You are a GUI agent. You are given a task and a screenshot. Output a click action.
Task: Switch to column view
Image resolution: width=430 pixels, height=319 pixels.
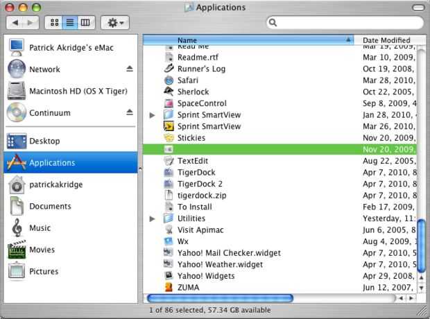(85, 22)
